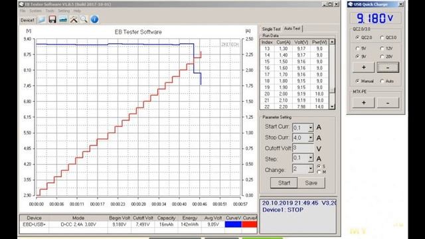Open the Tools menu
Viewport: 425px width, 239px height.
(50, 11)
